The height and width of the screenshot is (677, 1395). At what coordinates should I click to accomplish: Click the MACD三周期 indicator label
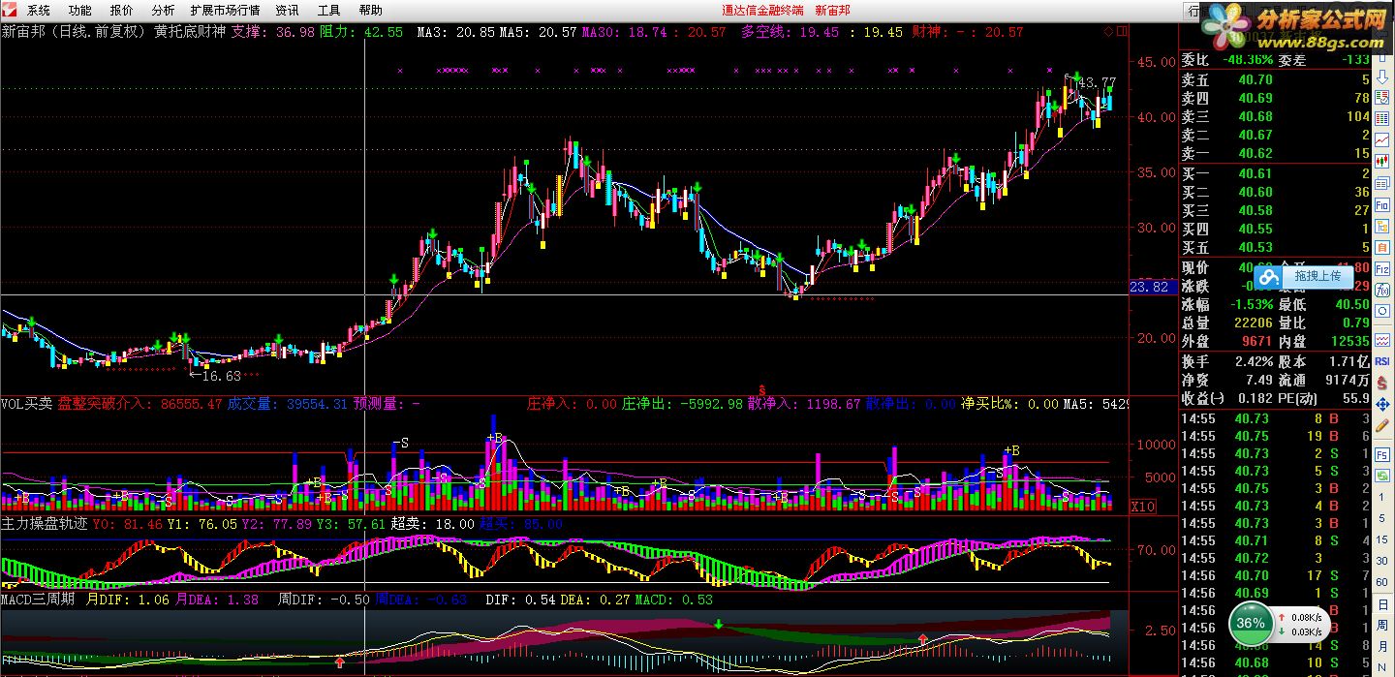38,600
